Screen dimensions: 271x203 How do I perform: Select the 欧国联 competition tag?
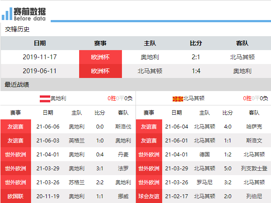tap(15, 196)
